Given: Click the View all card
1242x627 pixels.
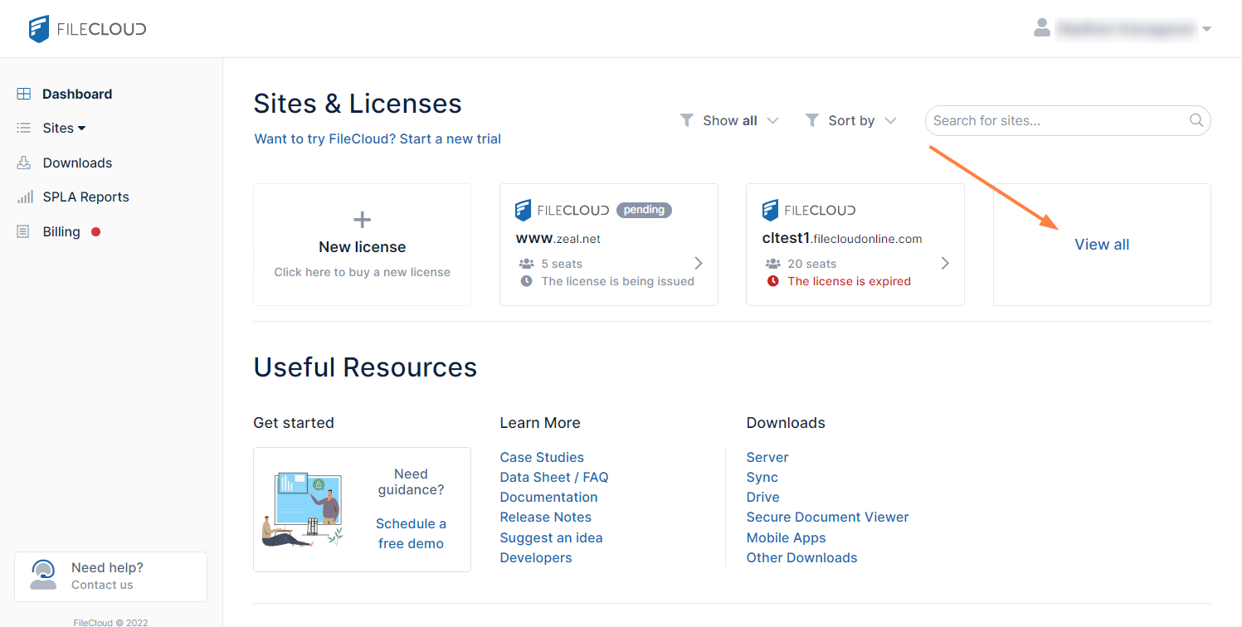Looking at the screenshot, I should 1102,245.
